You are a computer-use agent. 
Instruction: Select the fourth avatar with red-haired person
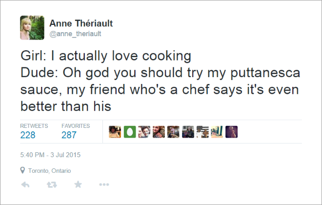point(159,132)
